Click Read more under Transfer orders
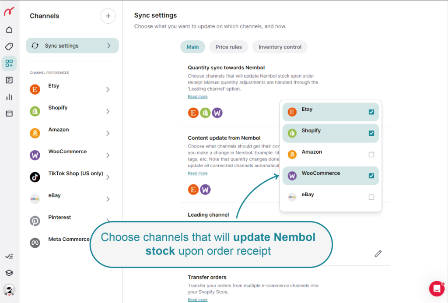 coord(197,299)
